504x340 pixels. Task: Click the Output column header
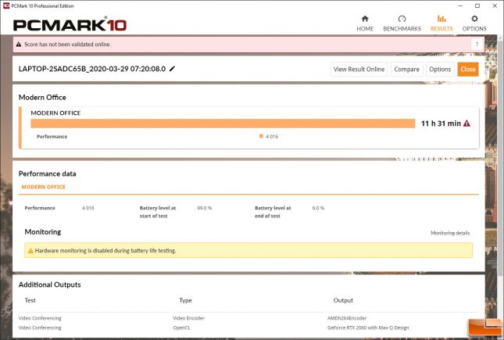point(343,300)
